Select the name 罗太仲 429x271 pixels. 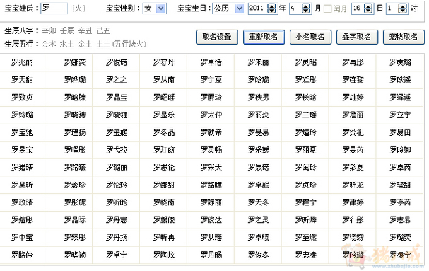[211, 115]
